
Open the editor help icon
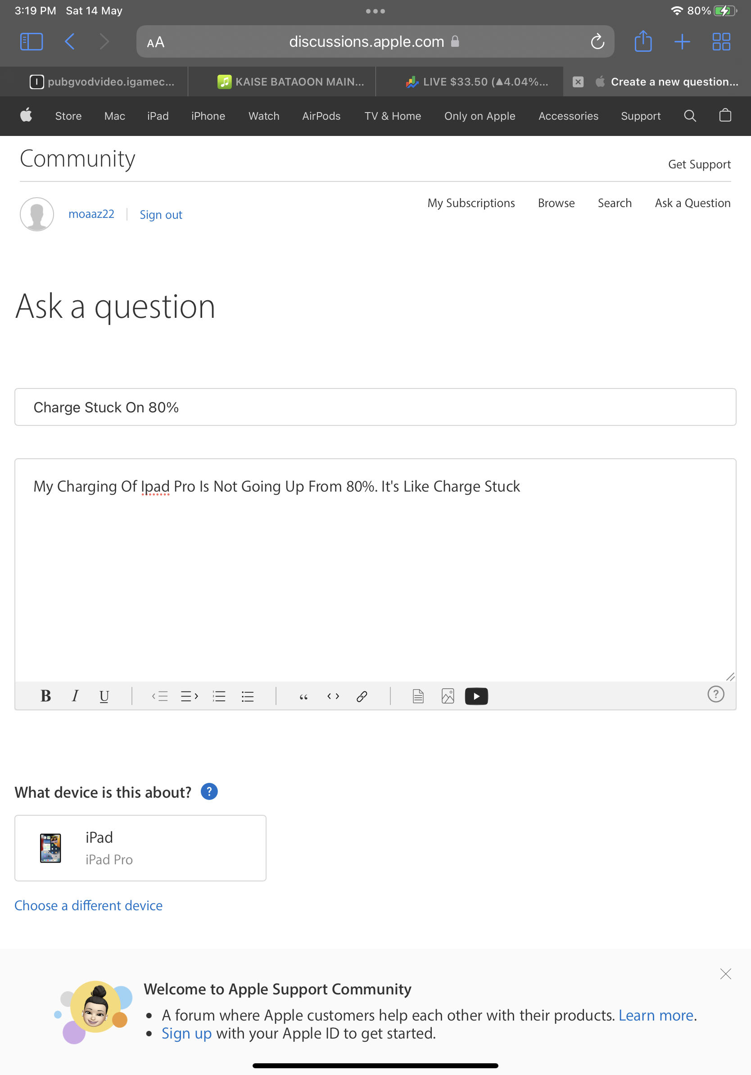(715, 694)
